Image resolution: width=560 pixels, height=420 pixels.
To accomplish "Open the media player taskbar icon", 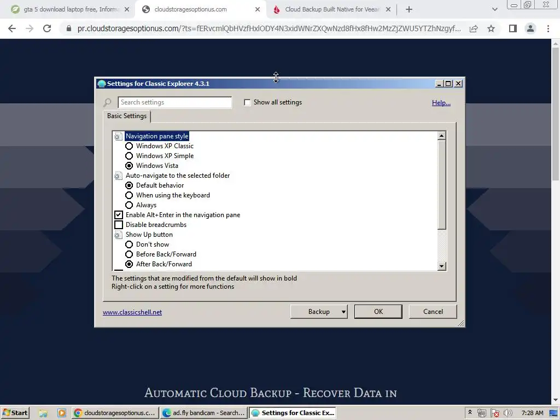I will [x=62, y=413].
